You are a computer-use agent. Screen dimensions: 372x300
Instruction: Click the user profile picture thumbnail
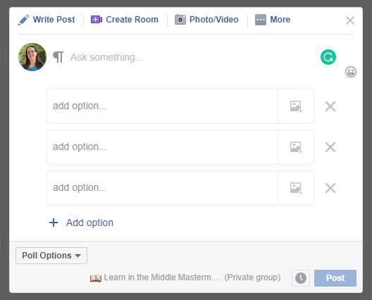click(32, 57)
